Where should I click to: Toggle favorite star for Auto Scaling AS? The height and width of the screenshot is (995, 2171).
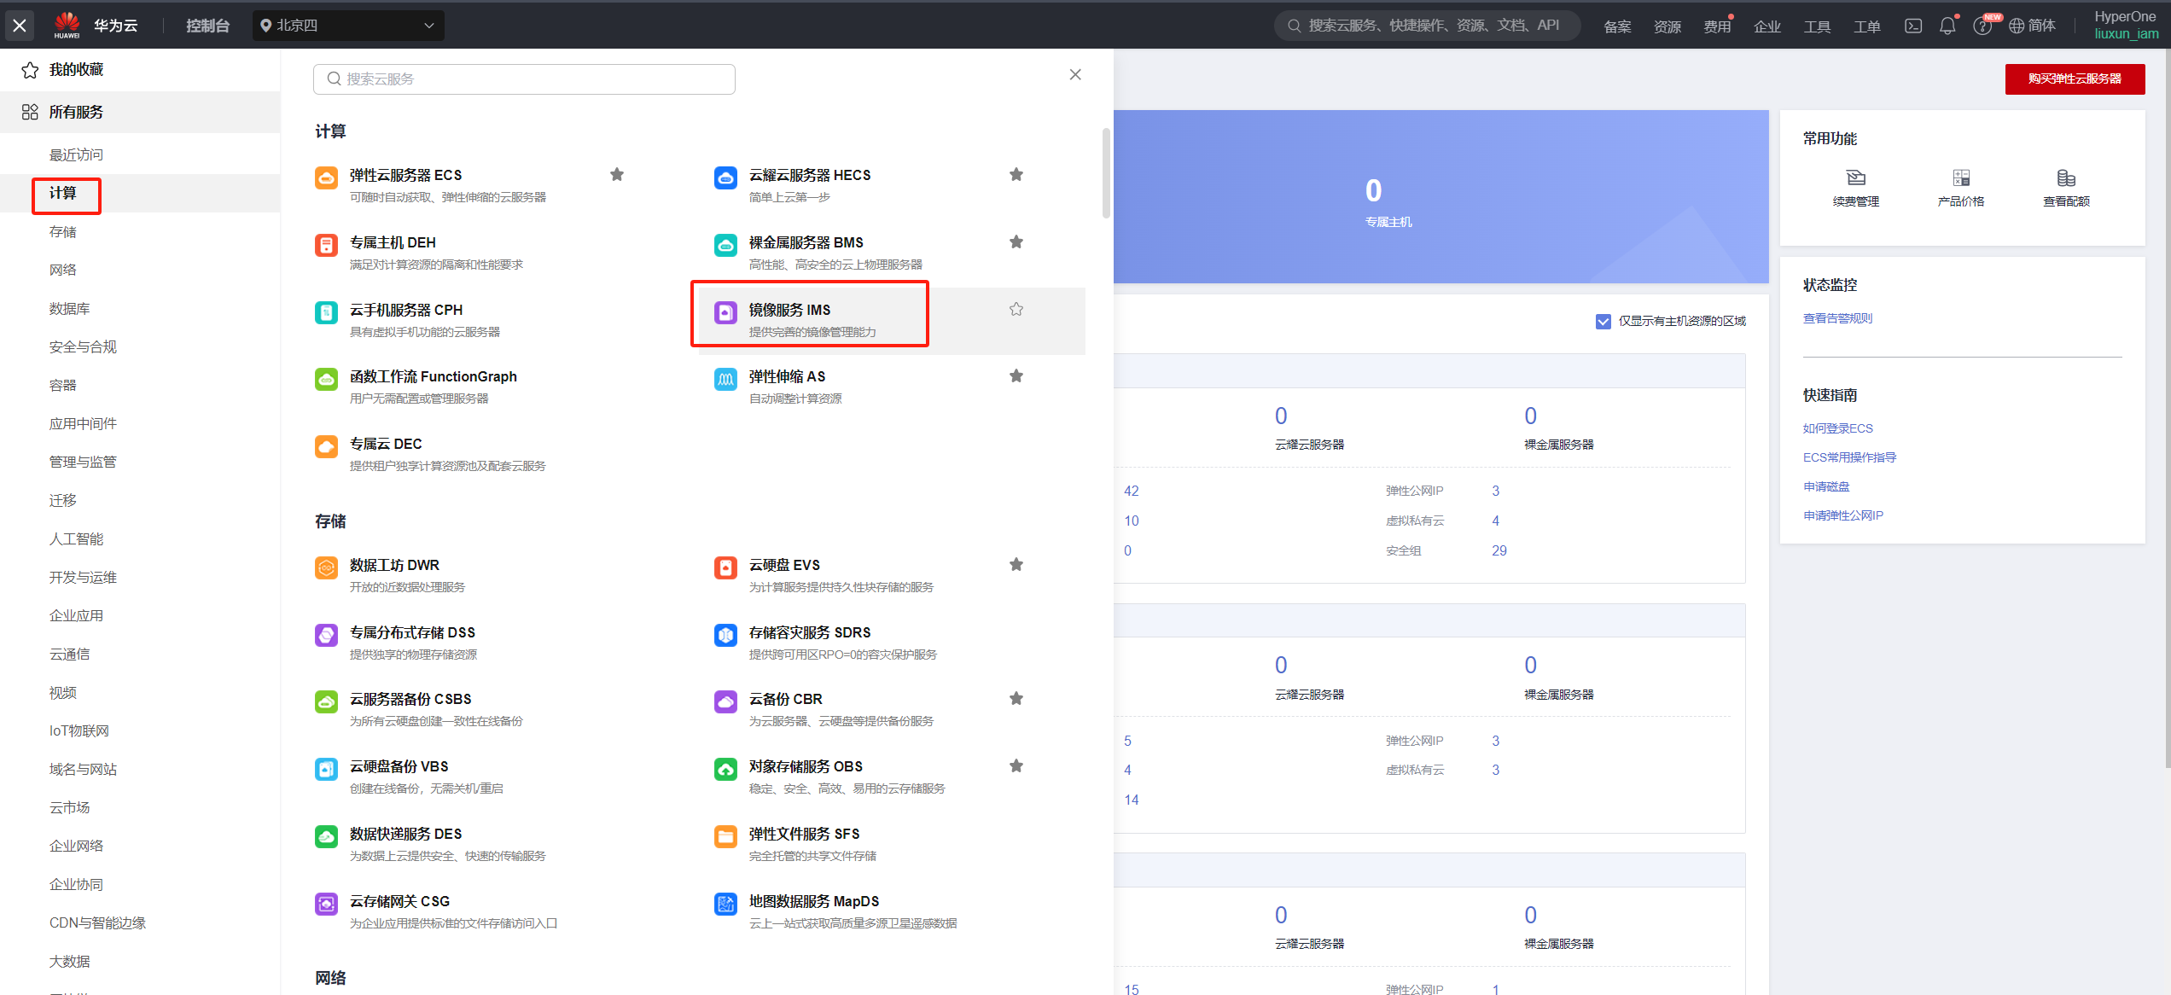tap(1016, 375)
